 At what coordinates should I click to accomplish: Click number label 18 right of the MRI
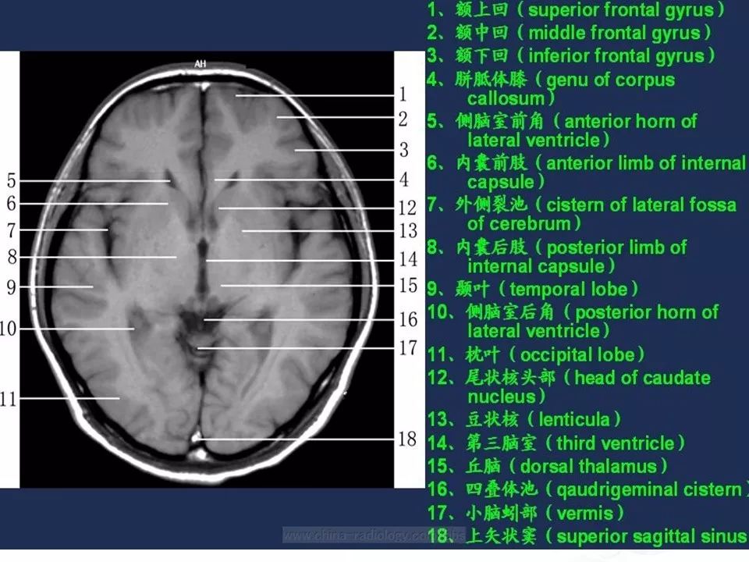point(407,439)
